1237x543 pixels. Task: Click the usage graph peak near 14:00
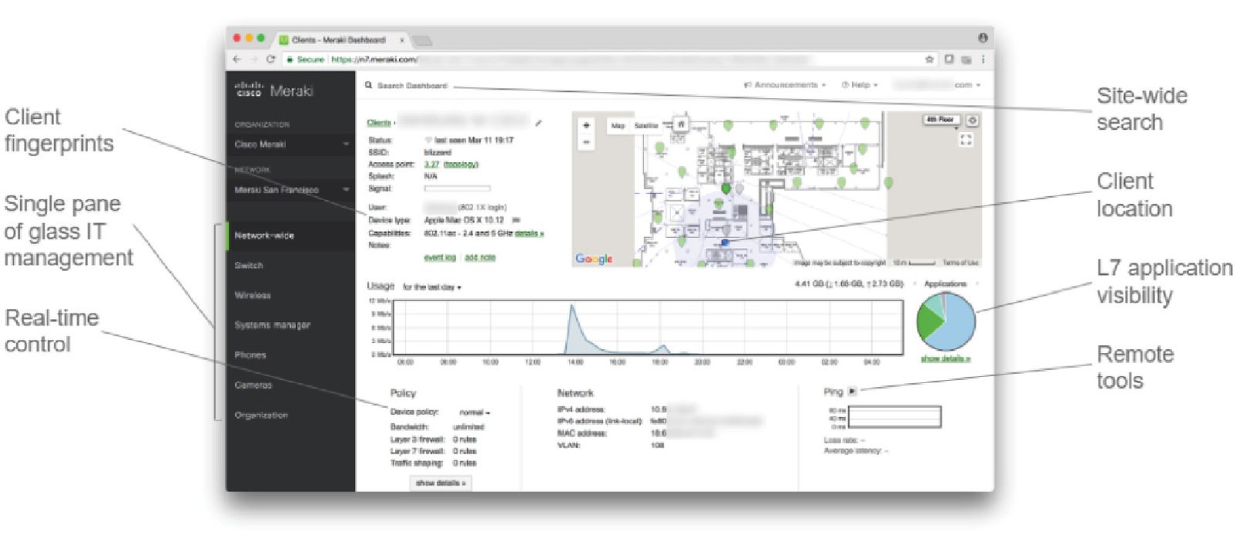[x=572, y=307]
